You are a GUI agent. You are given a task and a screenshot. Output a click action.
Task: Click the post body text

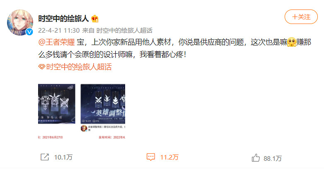(174, 48)
